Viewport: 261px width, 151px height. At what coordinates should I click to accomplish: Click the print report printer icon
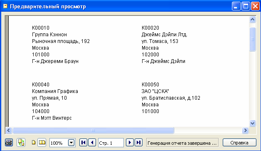pyautogui.click(x=9, y=143)
